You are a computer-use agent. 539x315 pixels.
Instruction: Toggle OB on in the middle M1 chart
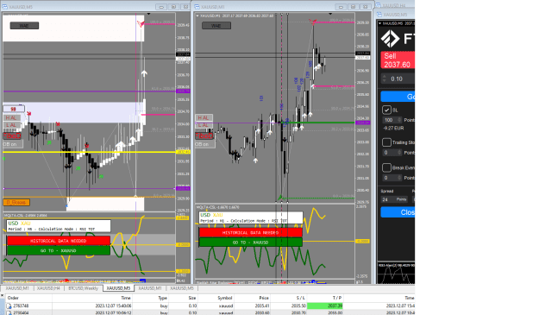tap(205, 144)
